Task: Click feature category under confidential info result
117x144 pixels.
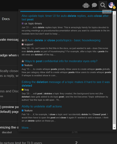Action: click(x=27, y=65)
